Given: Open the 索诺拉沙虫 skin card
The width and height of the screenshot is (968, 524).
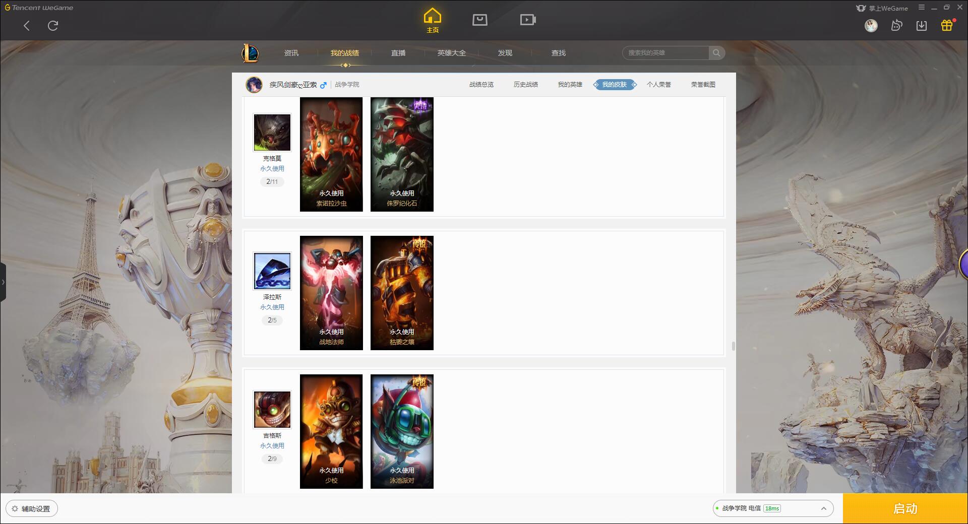Looking at the screenshot, I should click(331, 155).
